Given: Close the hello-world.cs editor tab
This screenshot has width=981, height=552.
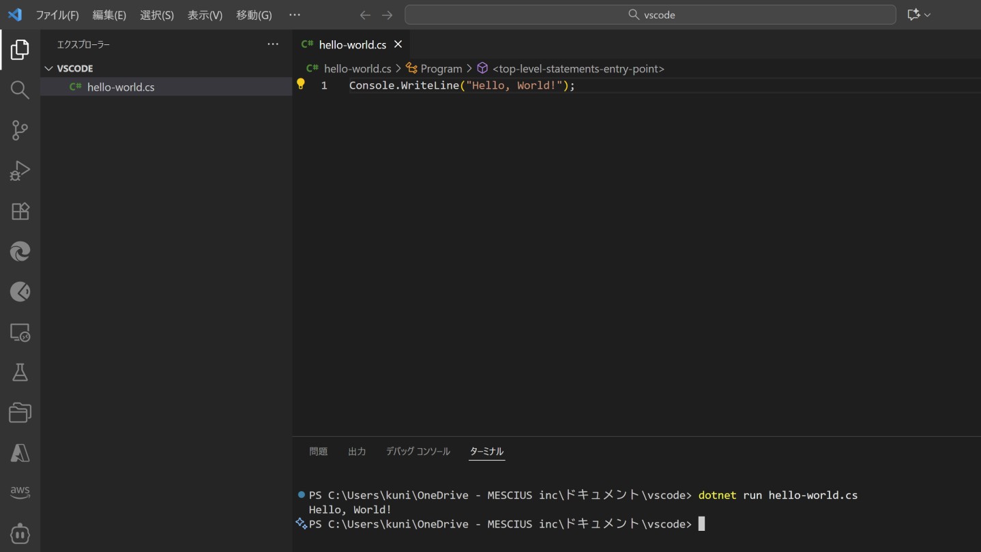Looking at the screenshot, I should tap(398, 44).
